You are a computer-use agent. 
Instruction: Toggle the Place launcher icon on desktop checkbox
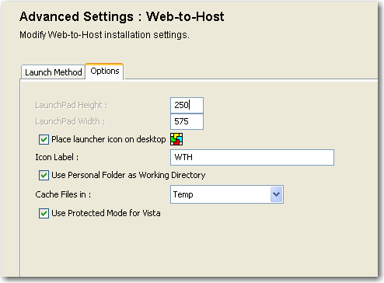tap(44, 139)
